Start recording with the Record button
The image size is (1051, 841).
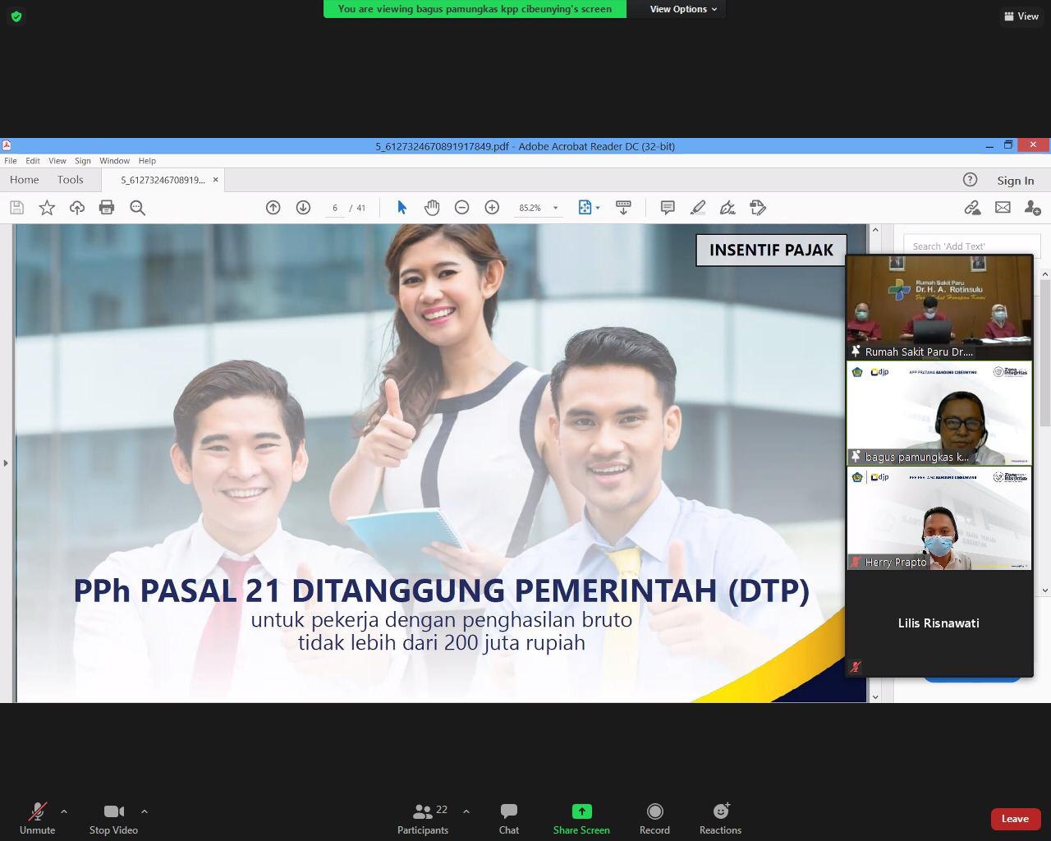click(x=654, y=819)
